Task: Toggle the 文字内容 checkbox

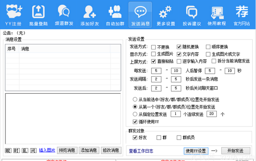Action: tap(179, 54)
